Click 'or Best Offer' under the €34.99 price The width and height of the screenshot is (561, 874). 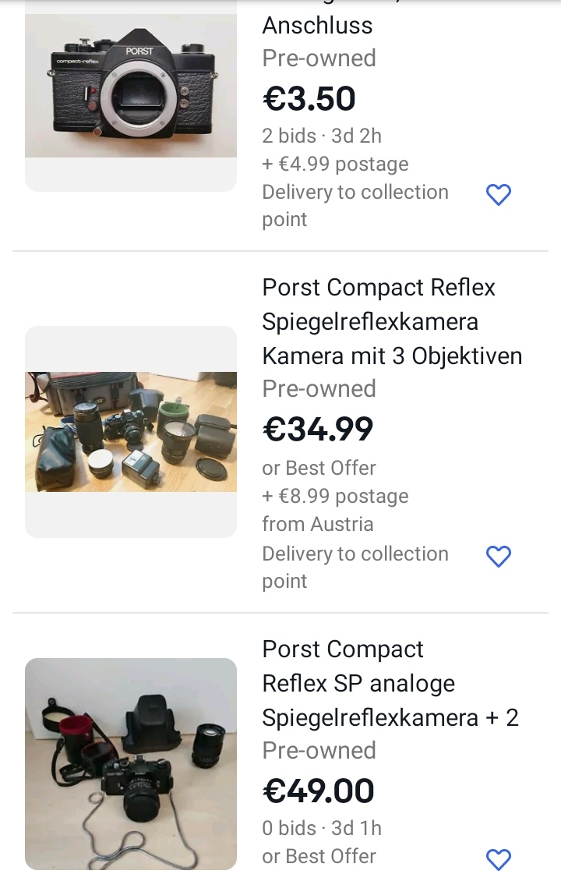(x=319, y=468)
